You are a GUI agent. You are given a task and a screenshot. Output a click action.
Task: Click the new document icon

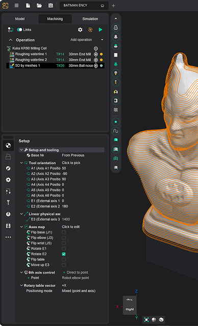[x=28, y=6]
